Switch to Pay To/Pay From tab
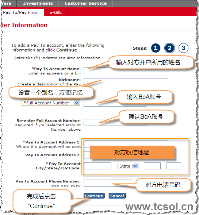Viewport: 199px width, 215px height. pos(21,12)
